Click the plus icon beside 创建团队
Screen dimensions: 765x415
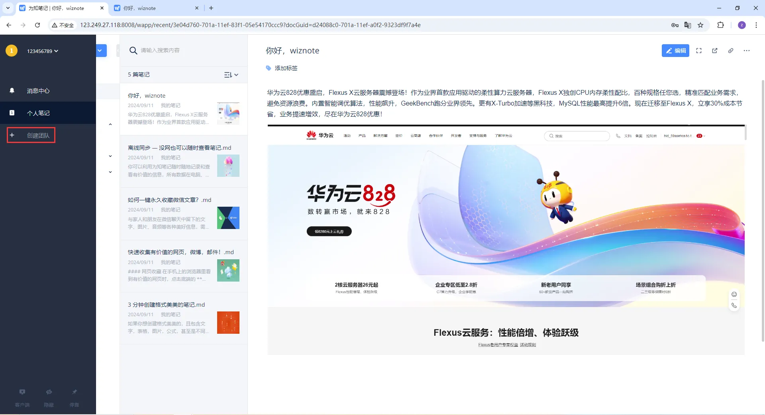pyautogui.click(x=12, y=135)
